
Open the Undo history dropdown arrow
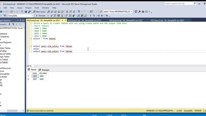pyautogui.click(x=81, y=12)
